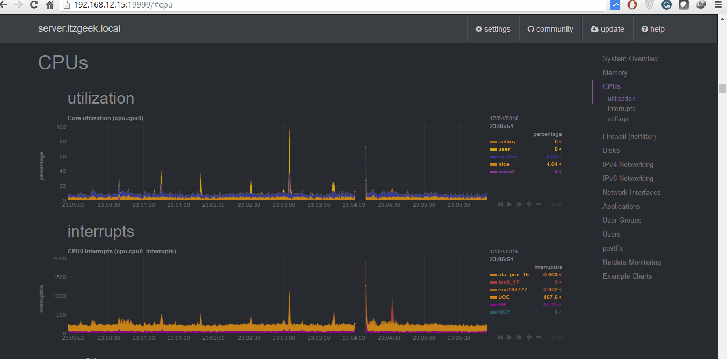Open settings from the top navbar gear
Viewport: 727px width, 359px height.
(x=492, y=29)
